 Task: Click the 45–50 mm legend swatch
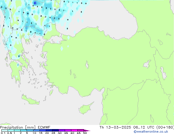click(81, 130)
